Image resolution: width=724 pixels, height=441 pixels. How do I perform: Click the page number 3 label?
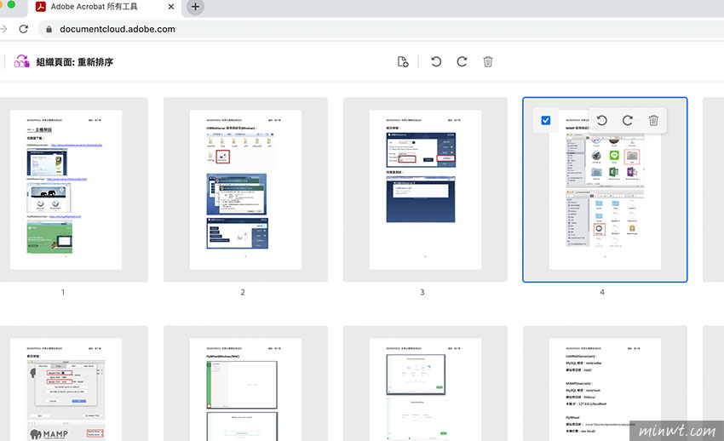(422, 292)
